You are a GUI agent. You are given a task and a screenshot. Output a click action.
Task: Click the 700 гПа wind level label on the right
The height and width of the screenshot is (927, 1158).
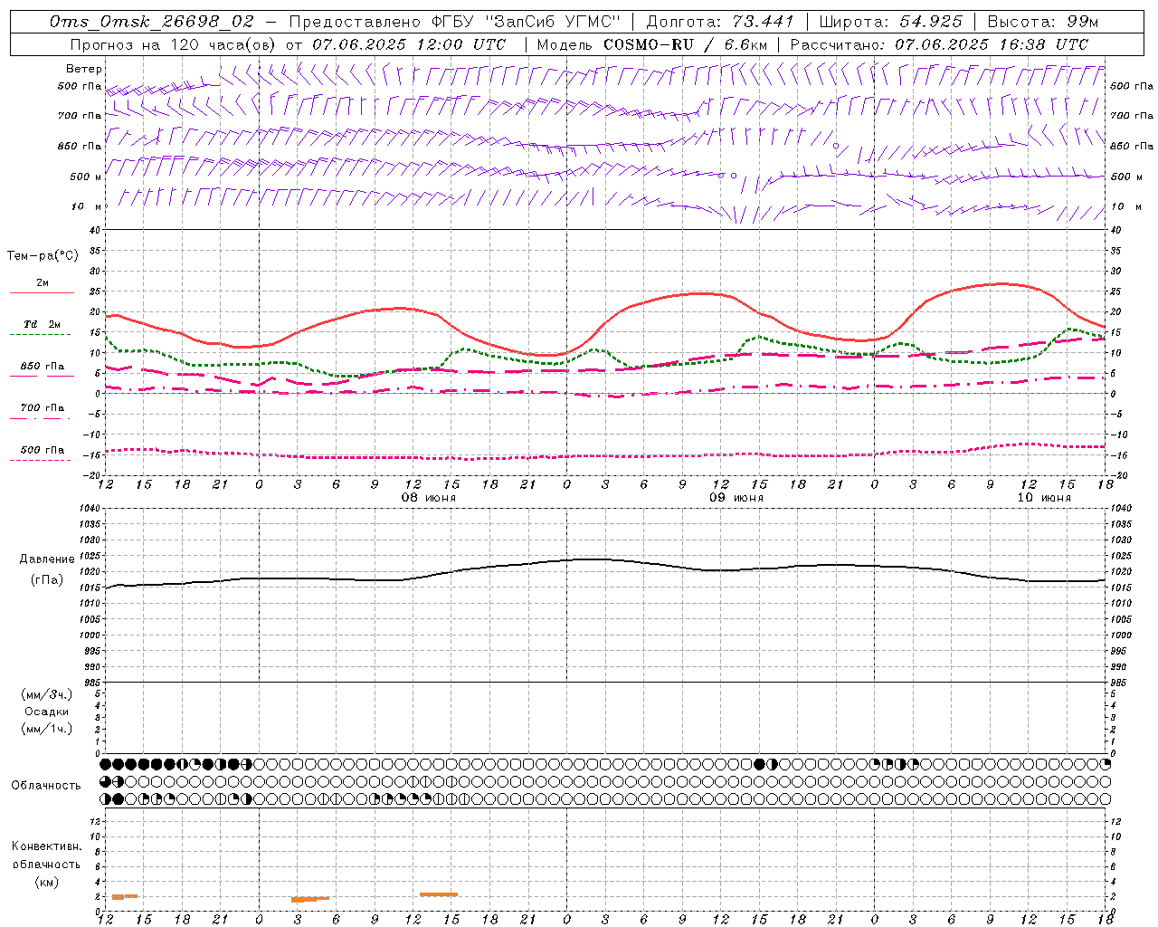pyautogui.click(x=1132, y=116)
